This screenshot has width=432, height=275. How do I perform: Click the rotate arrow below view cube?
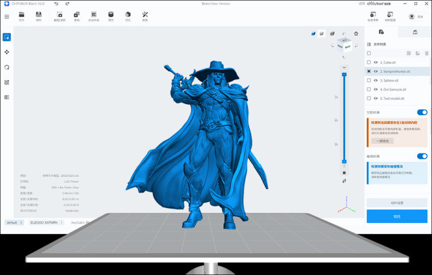coord(344,58)
